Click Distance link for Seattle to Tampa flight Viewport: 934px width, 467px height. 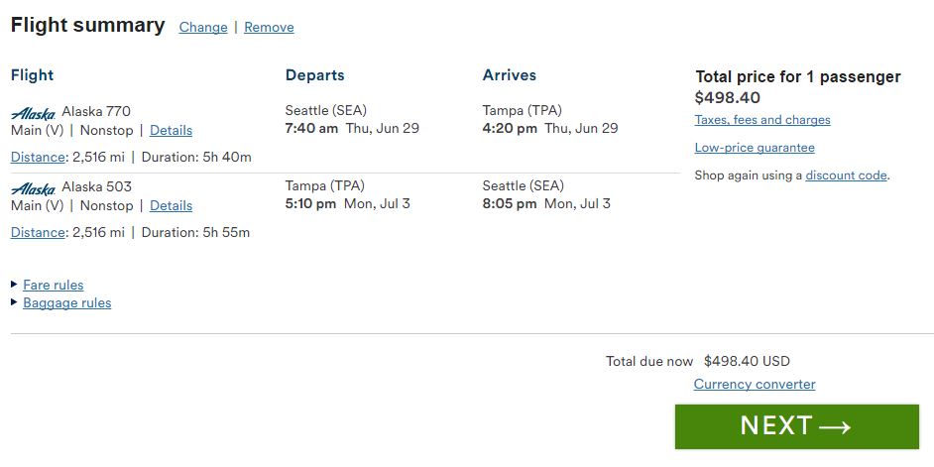click(x=39, y=157)
